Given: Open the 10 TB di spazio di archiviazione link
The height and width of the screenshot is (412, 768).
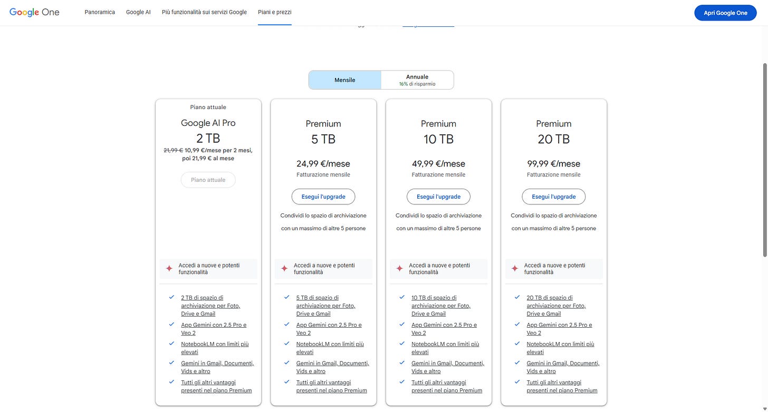Looking at the screenshot, I should [441, 306].
